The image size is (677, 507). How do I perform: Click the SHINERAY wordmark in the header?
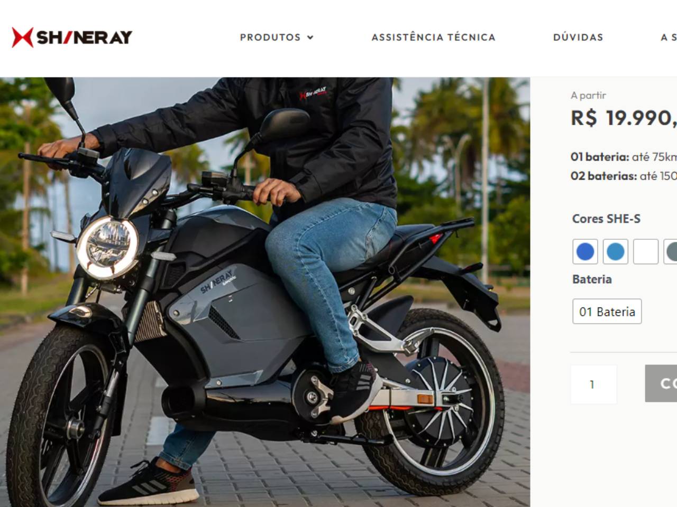click(84, 37)
